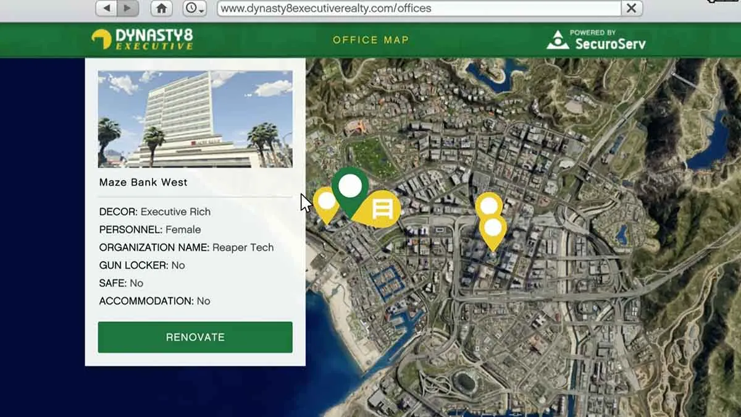The width and height of the screenshot is (741, 417).
Task: Click the browser forward arrow
Action: point(127,9)
